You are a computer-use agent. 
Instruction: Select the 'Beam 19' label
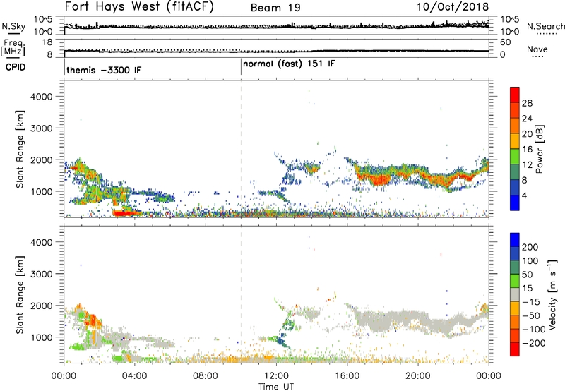[x=275, y=8]
